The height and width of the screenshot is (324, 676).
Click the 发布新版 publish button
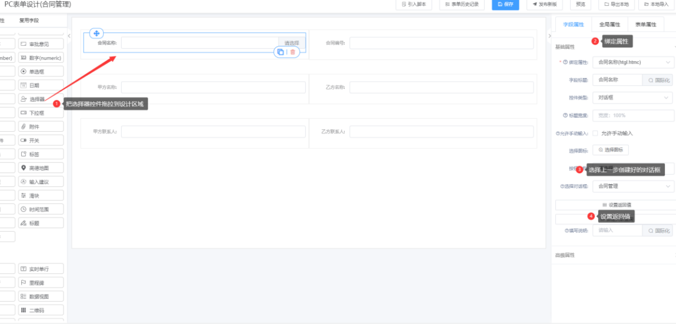tap(545, 4)
